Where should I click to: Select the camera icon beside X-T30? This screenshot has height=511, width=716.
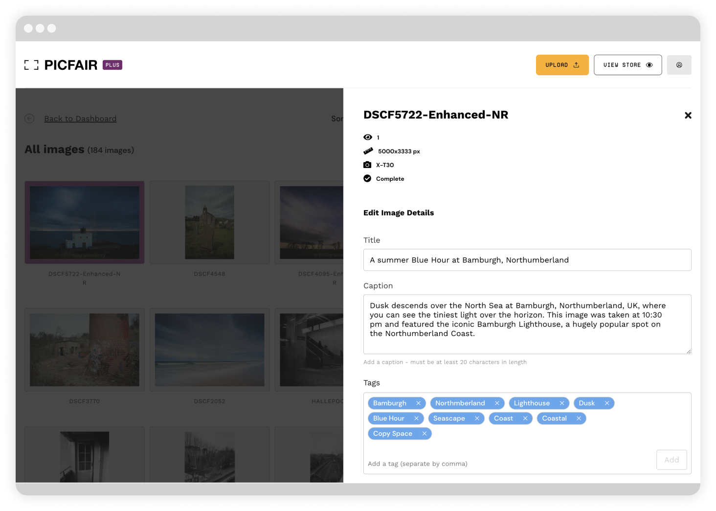[x=368, y=165]
